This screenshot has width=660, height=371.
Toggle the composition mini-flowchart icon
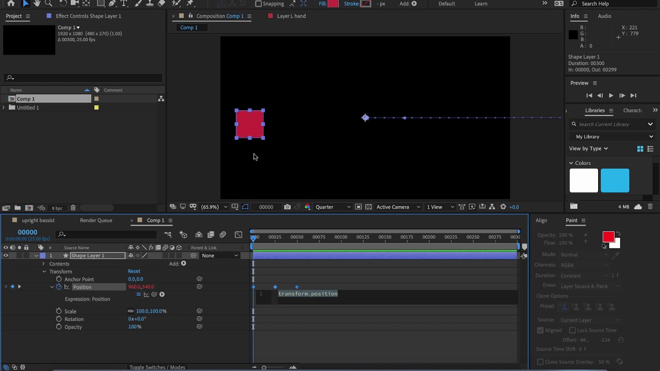click(168, 235)
